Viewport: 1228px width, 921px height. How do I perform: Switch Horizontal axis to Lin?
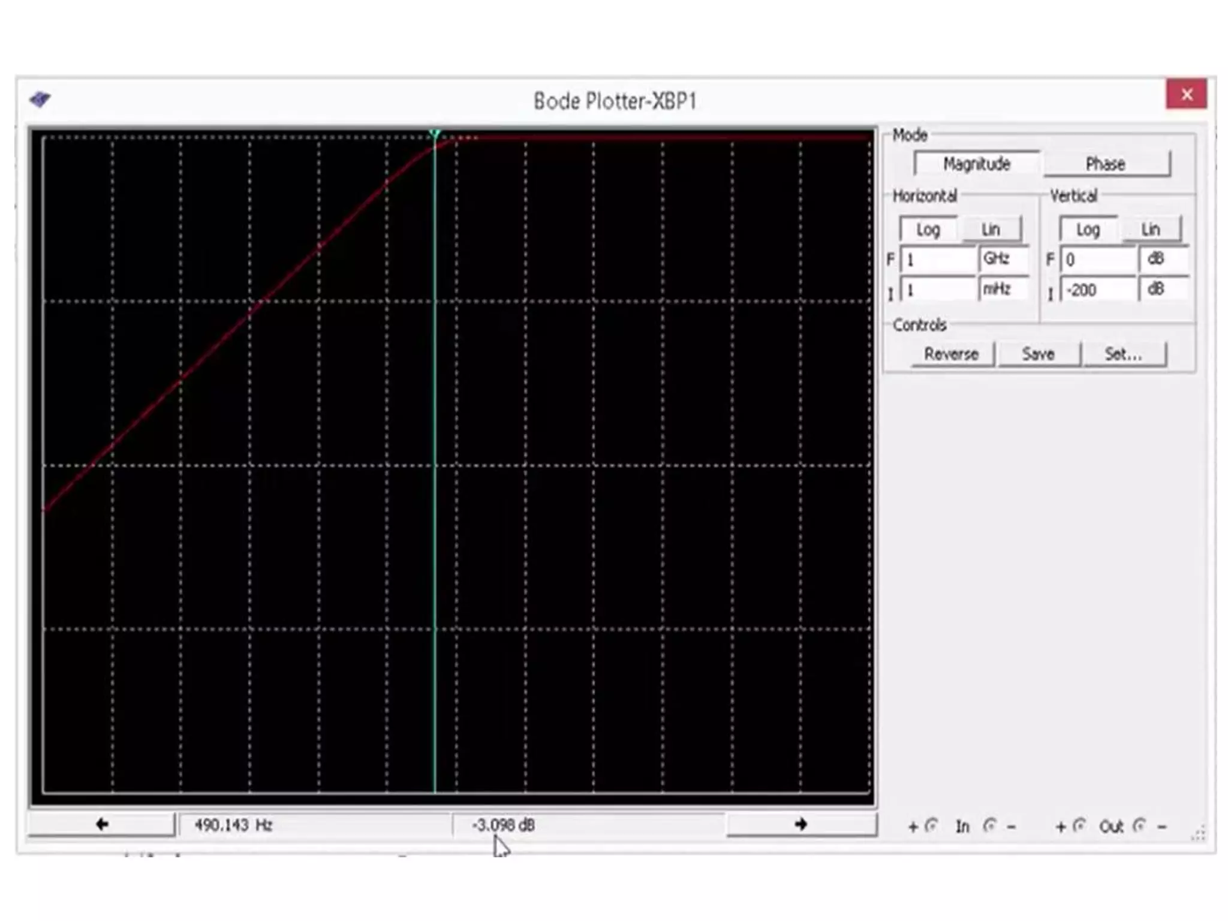pos(991,230)
